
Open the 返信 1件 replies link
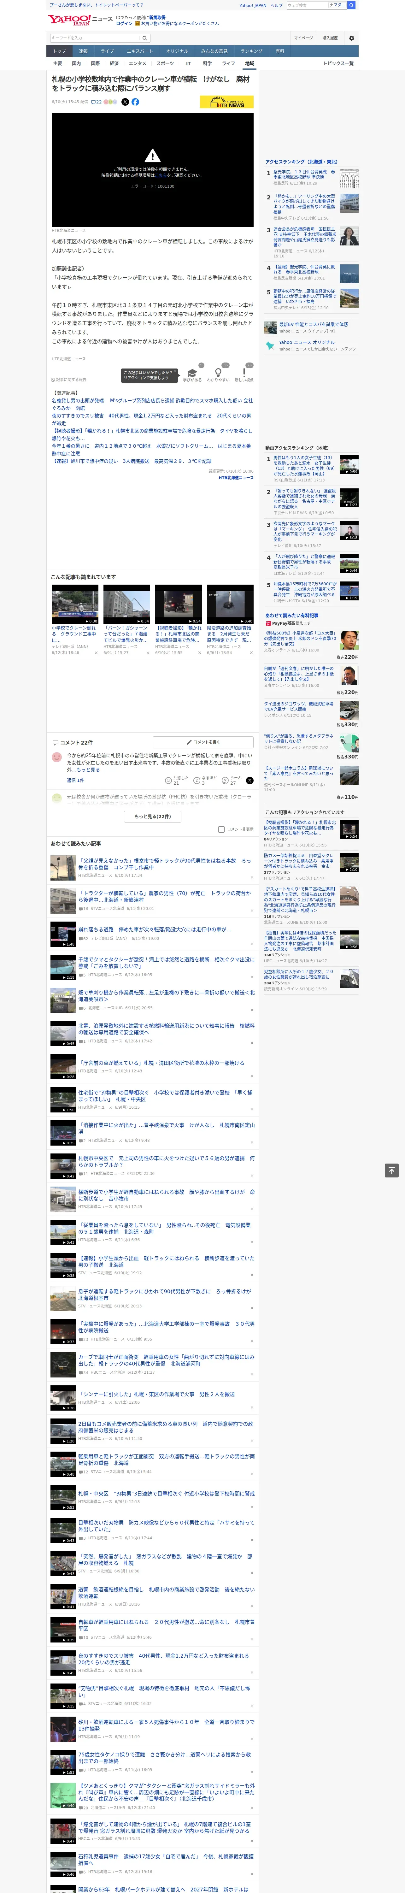coord(75,781)
